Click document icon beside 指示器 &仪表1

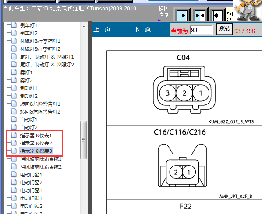click(x=14, y=135)
